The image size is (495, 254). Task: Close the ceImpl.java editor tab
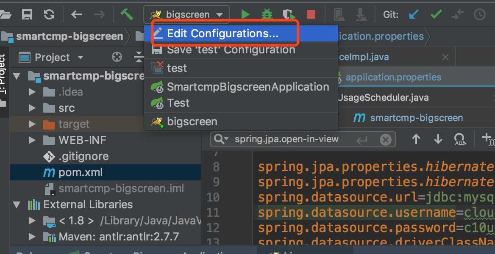445,57
